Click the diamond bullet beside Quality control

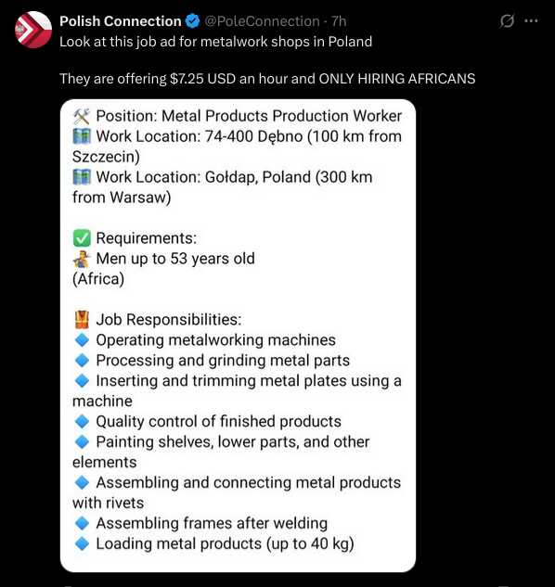82,422
